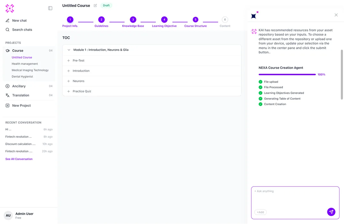
Task: Expand the Practice Quiz row plus icon
Action: pos(68,91)
